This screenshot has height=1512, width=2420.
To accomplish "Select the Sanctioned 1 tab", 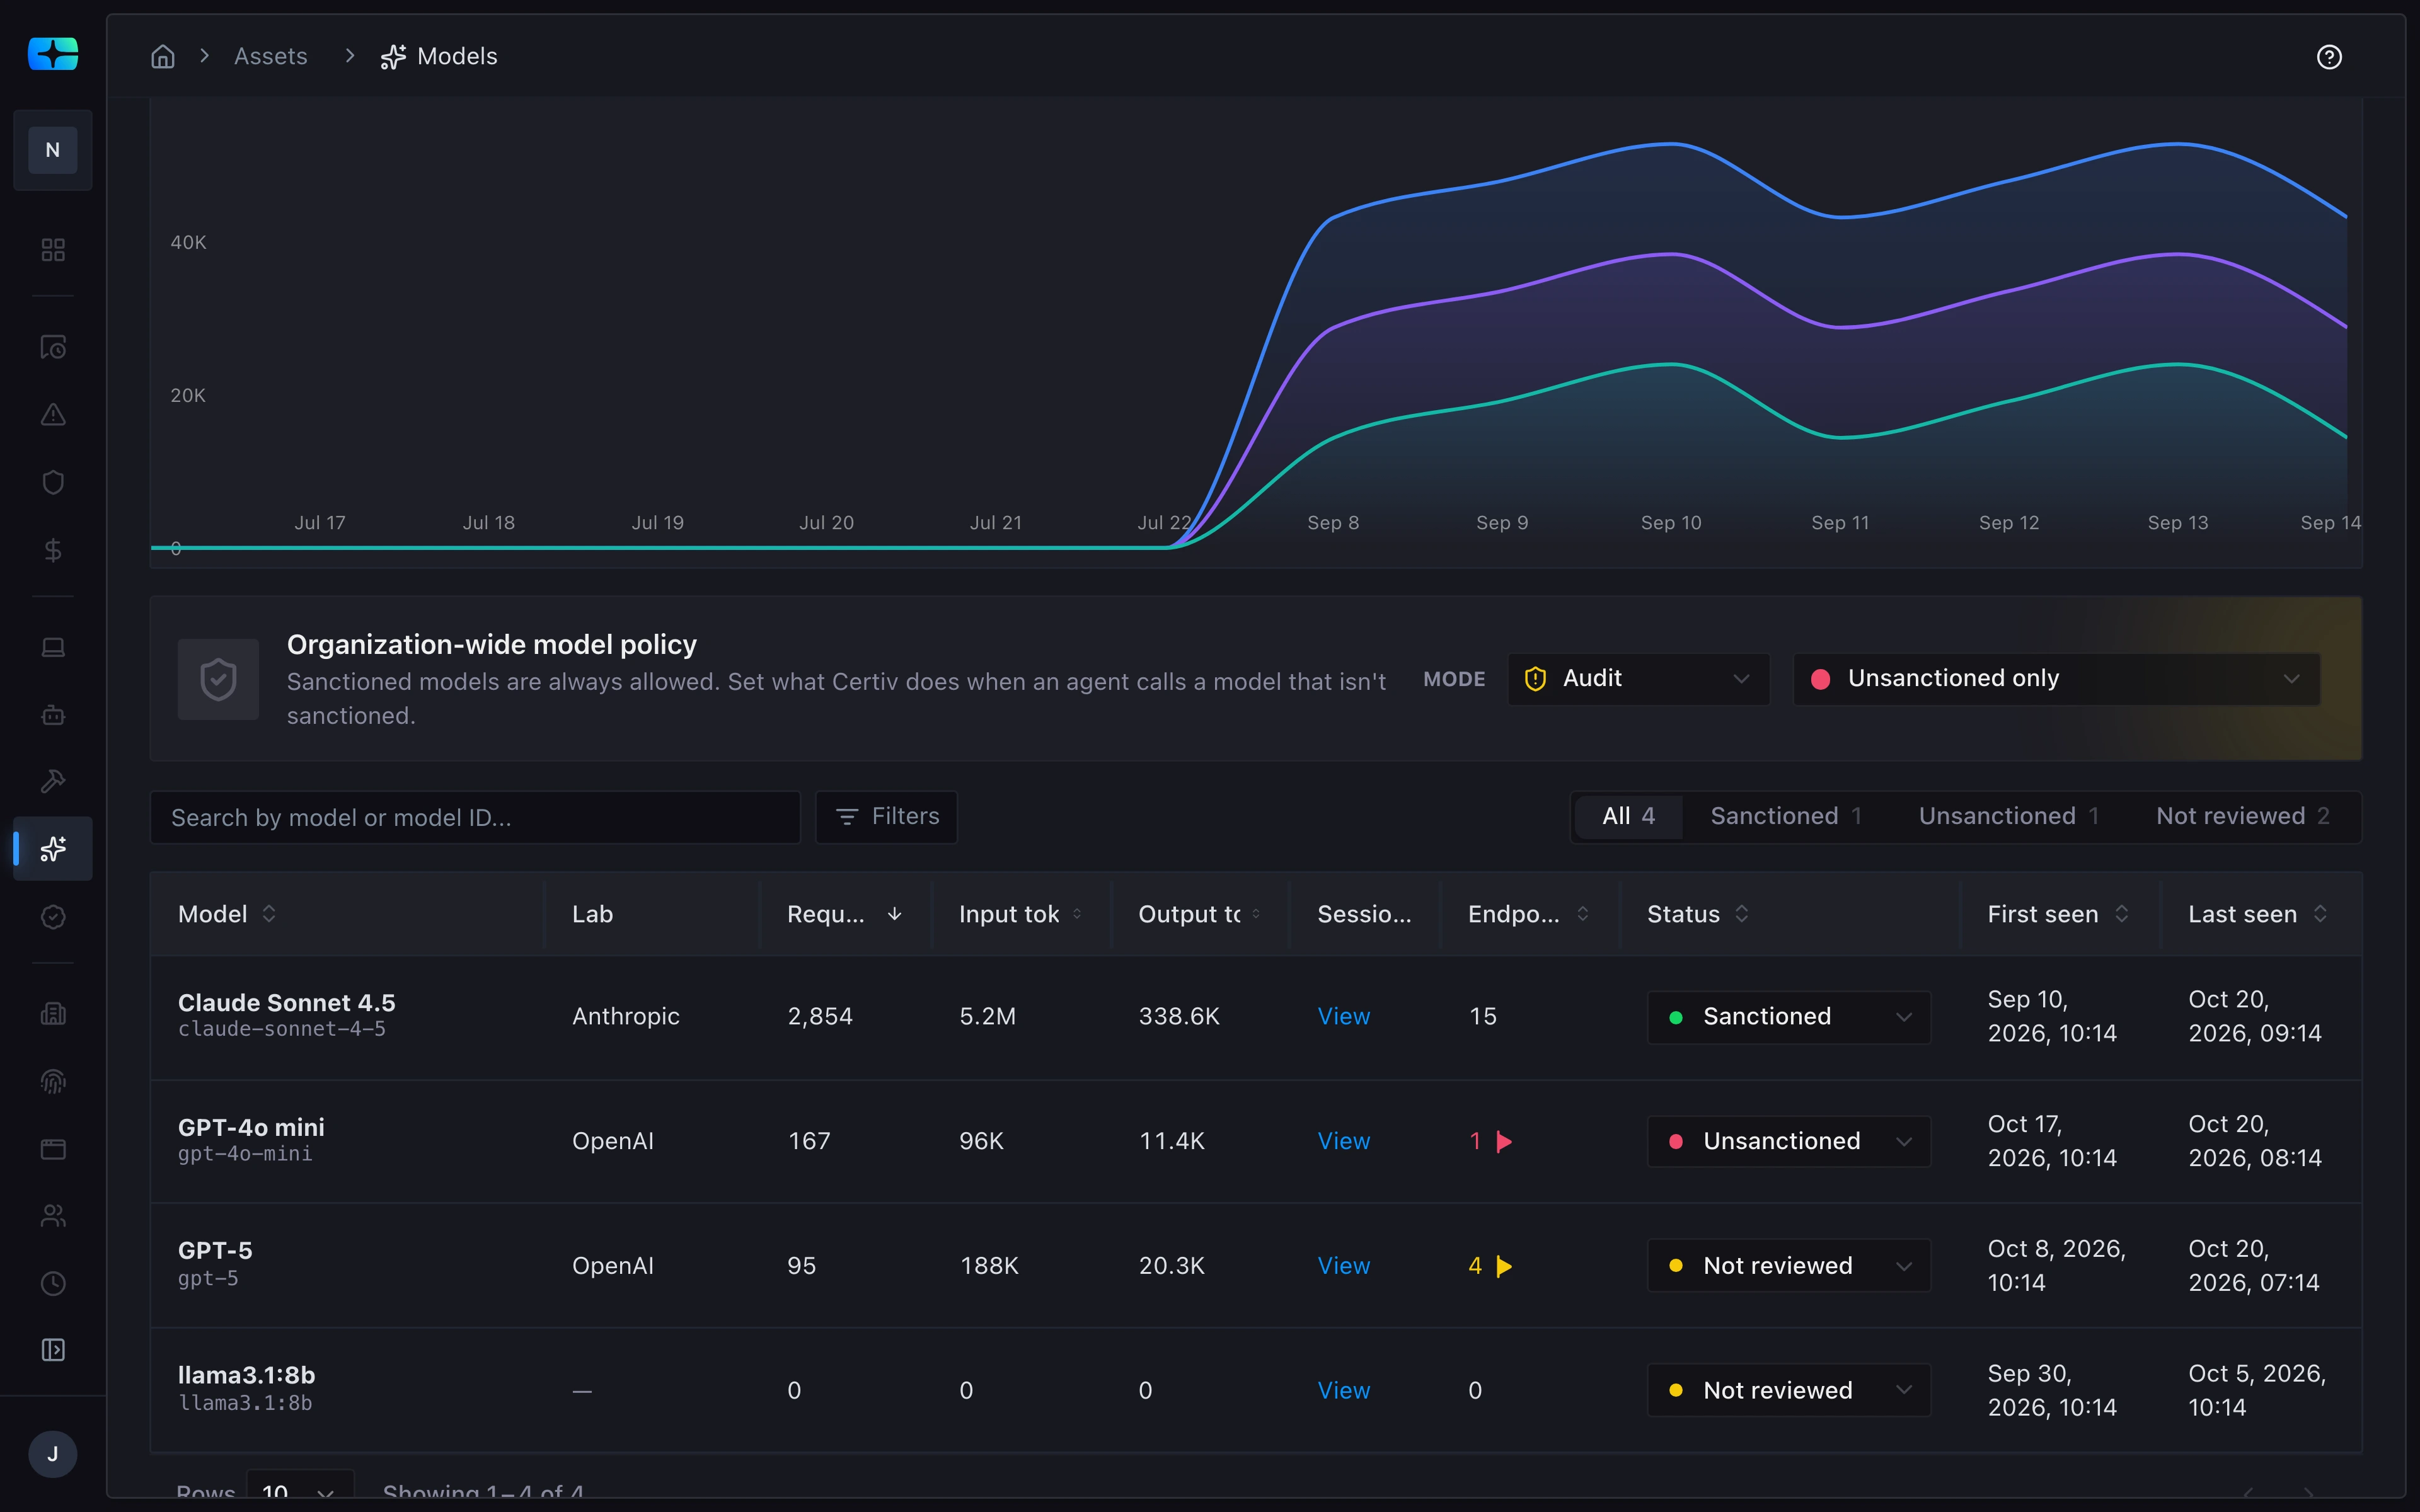I will pyautogui.click(x=1786, y=816).
